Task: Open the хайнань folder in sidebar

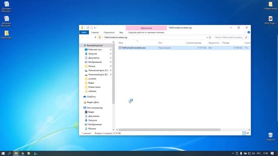Action: [92, 91]
